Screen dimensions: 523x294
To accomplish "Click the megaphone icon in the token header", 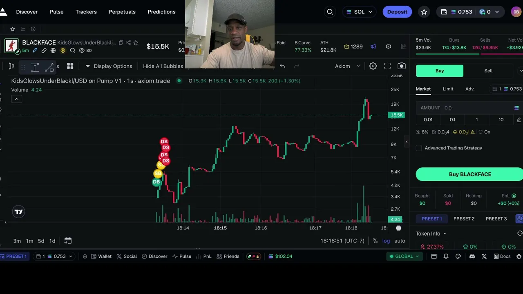I will pos(373,47).
